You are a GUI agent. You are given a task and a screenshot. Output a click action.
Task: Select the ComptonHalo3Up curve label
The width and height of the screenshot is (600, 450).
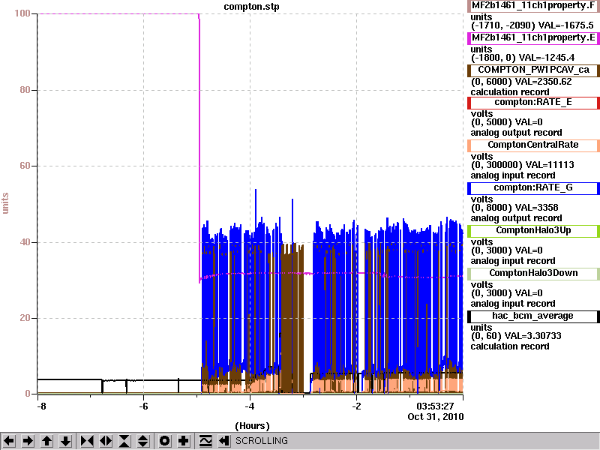pyautogui.click(x=533, y=231)
